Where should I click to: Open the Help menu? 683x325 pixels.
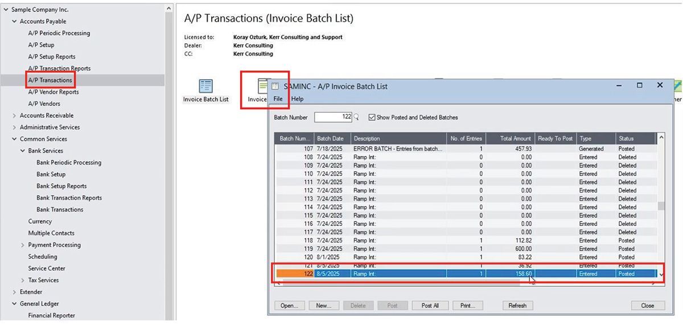click(297, 98)
